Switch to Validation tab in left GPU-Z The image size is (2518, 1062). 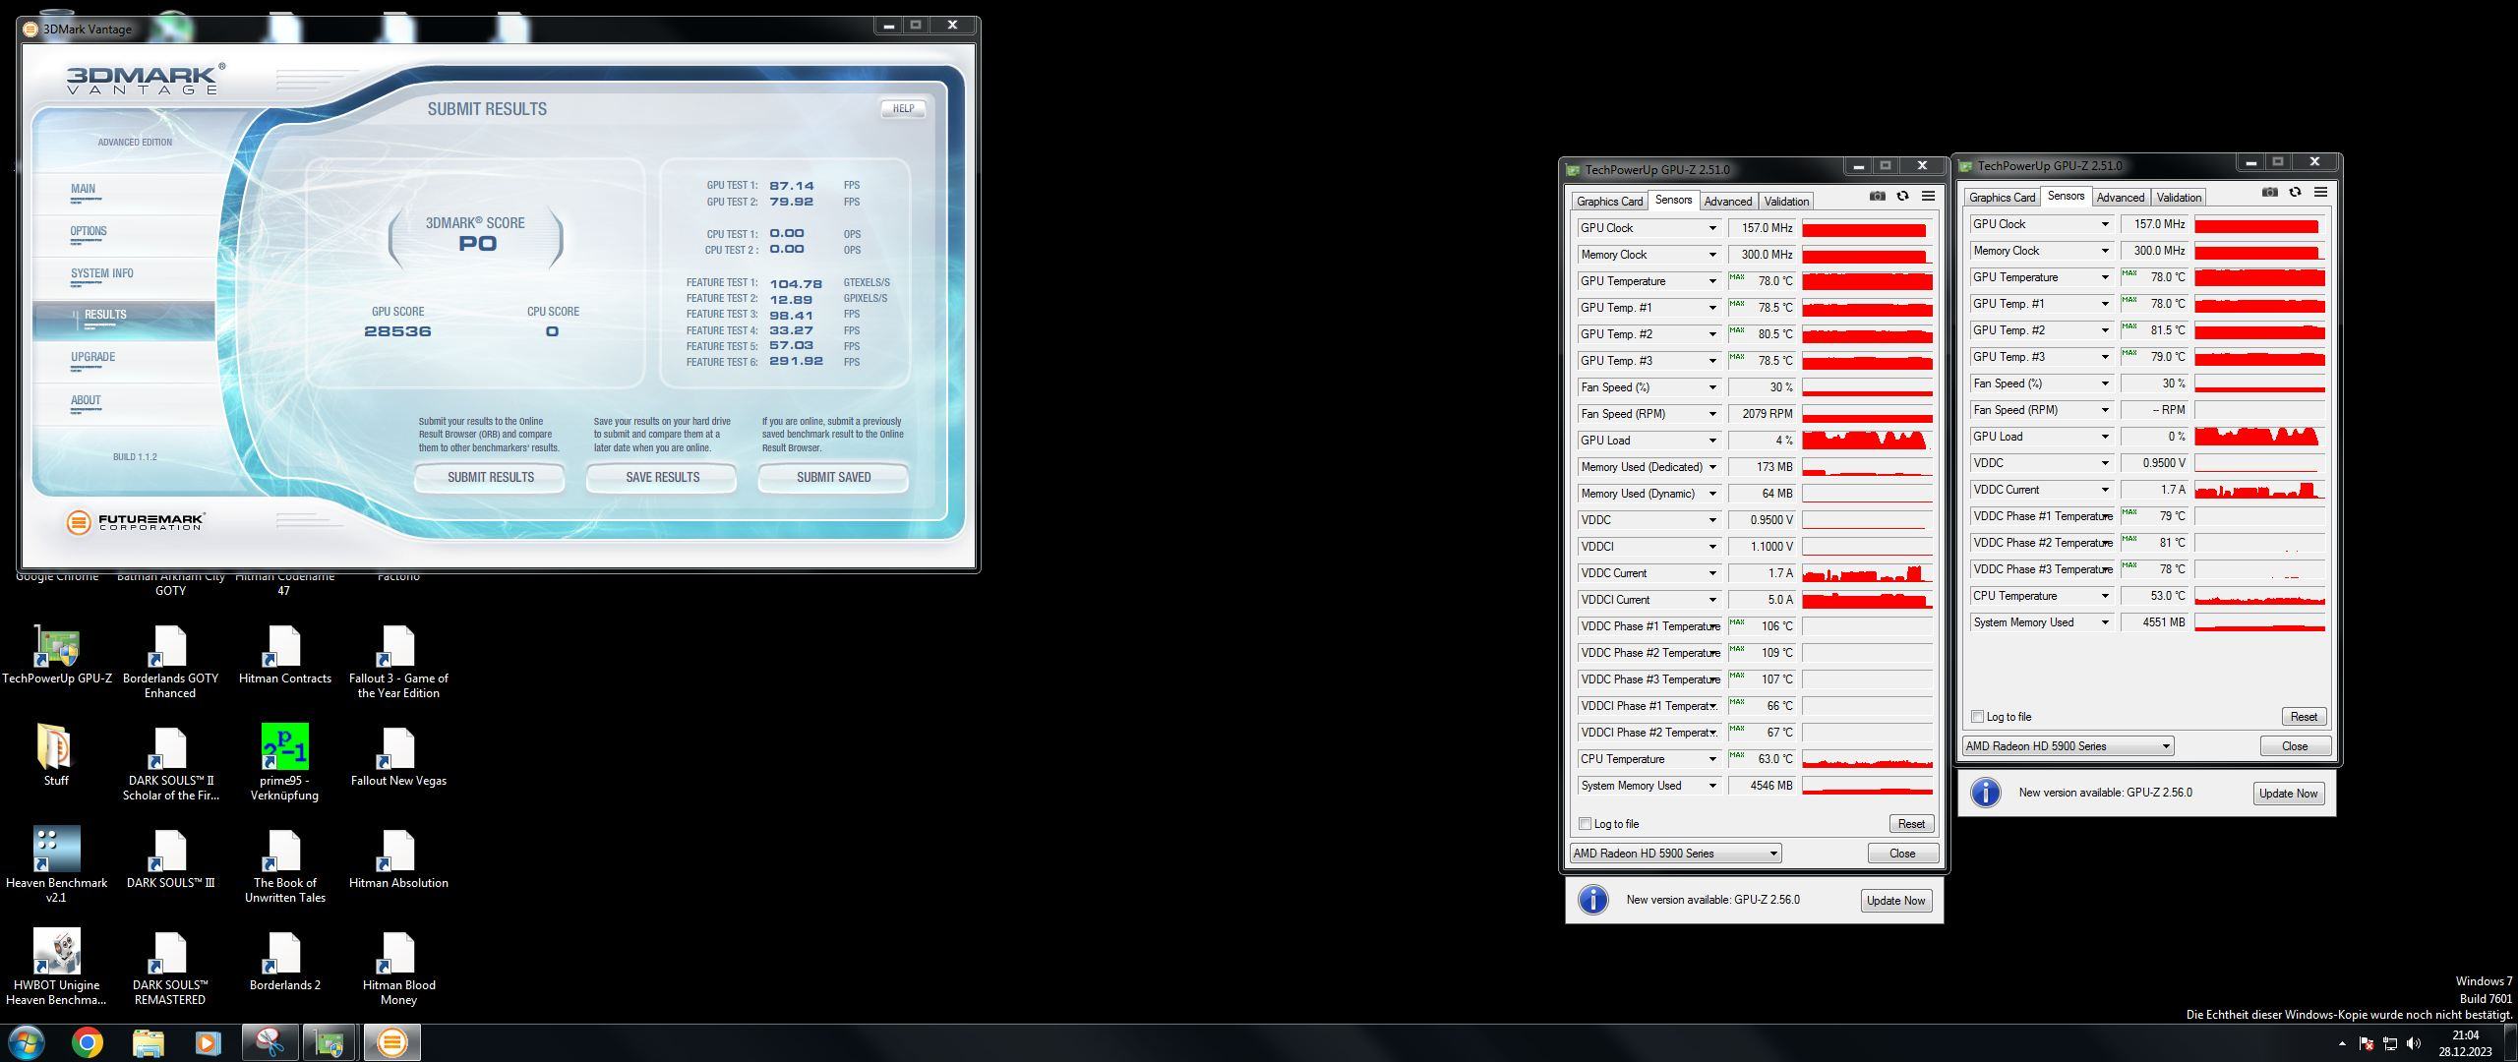pyautogui.click(x=1786, y=202)
